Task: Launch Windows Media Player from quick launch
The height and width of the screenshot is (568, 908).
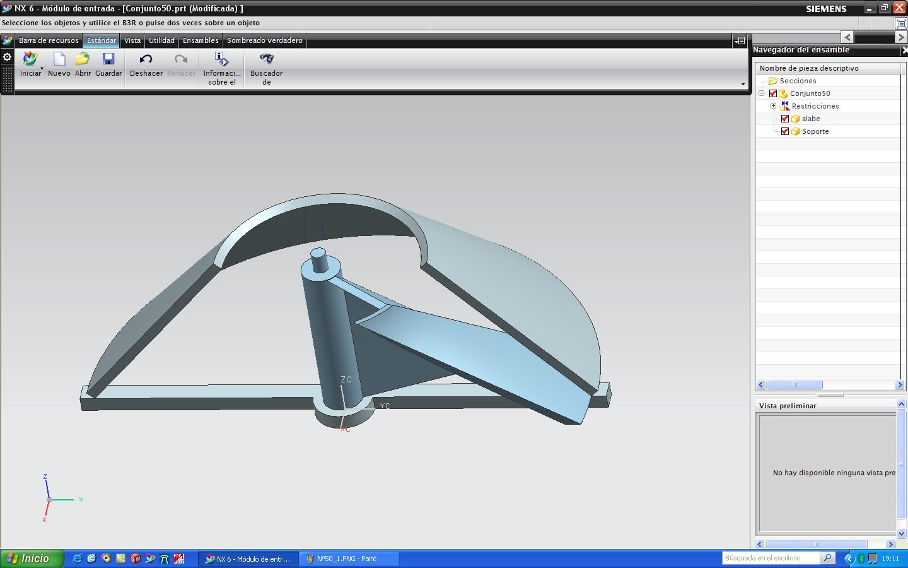Action: pyautogui.click(x=106, y=559)
